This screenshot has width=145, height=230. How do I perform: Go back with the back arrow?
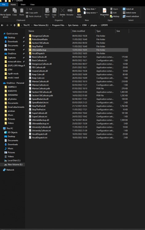2,25
